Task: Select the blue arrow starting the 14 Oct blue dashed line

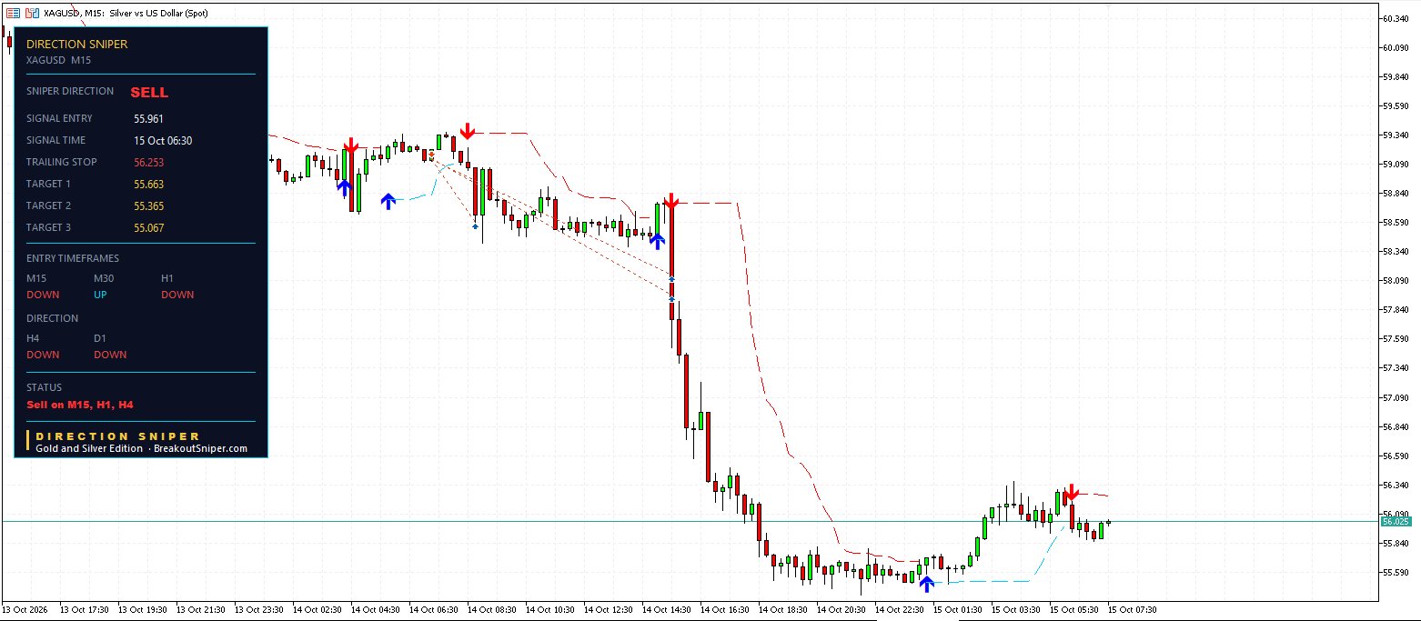Action: 388,201
